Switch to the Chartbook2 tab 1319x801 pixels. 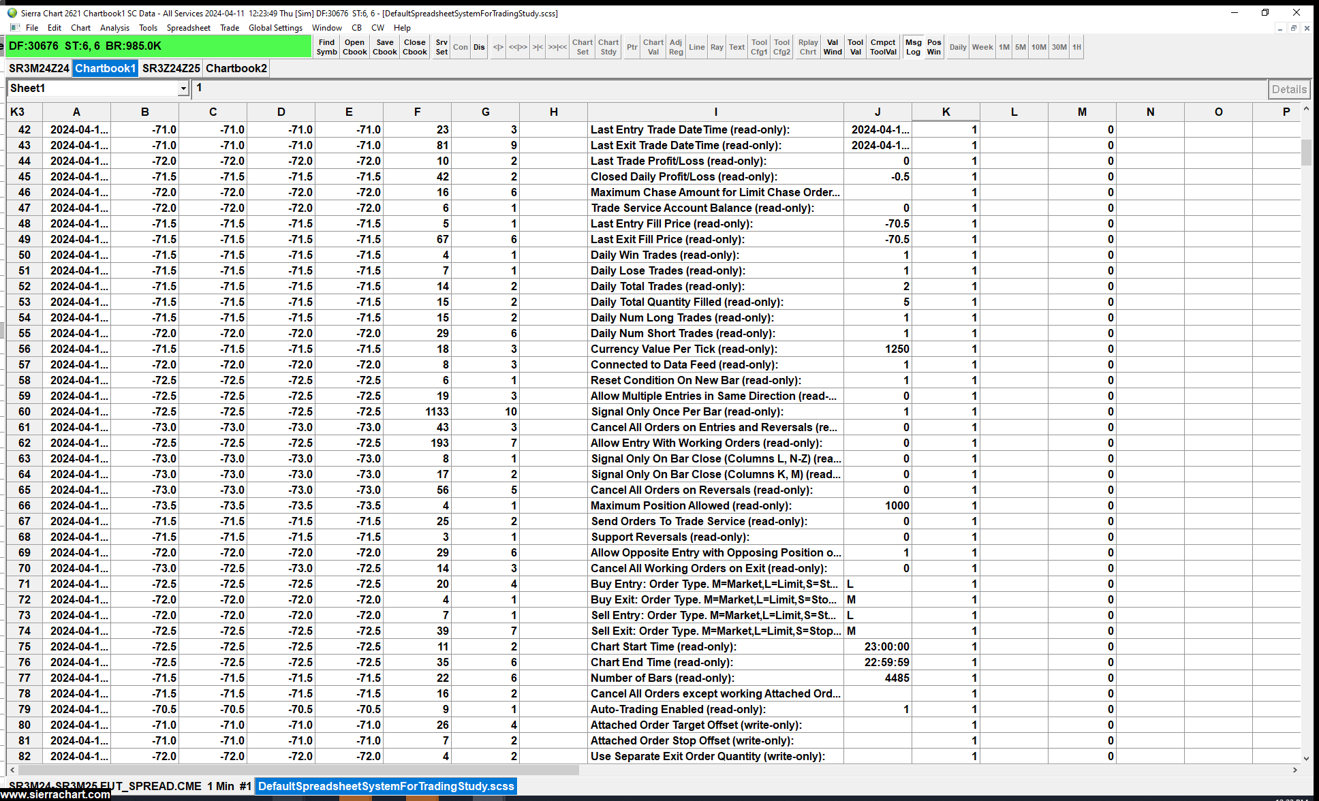pos(236,68)
